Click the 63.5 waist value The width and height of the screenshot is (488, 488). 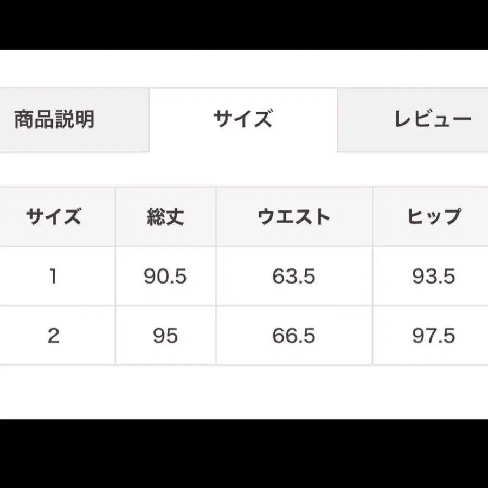tap(294, 277)
